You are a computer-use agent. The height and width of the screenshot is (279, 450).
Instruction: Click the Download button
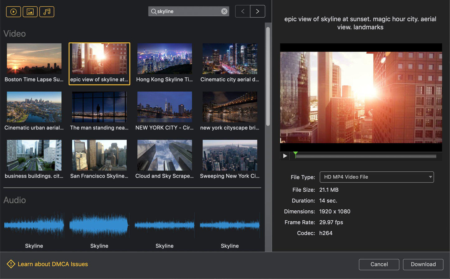(x=423, y=264)
